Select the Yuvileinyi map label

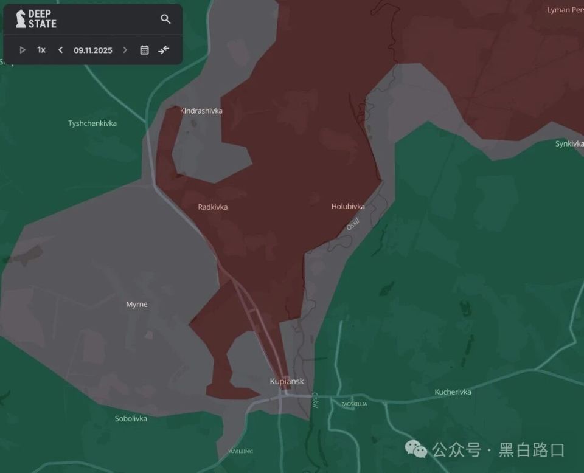(241, 451)
